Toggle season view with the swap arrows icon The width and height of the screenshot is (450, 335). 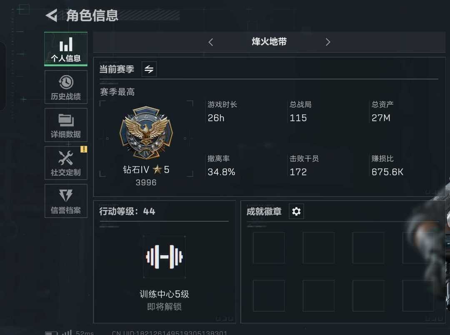coord(149,69)
